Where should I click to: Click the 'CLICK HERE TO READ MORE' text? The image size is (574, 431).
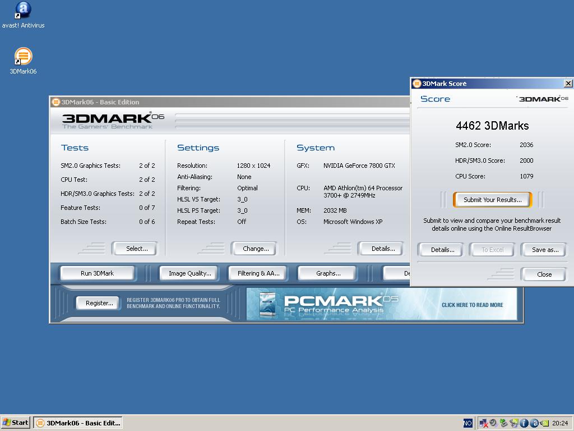tap(472, 305)
